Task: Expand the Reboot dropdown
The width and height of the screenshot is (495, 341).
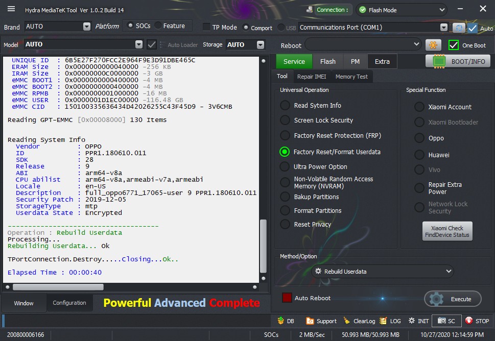Action: (x=416, y=44)
